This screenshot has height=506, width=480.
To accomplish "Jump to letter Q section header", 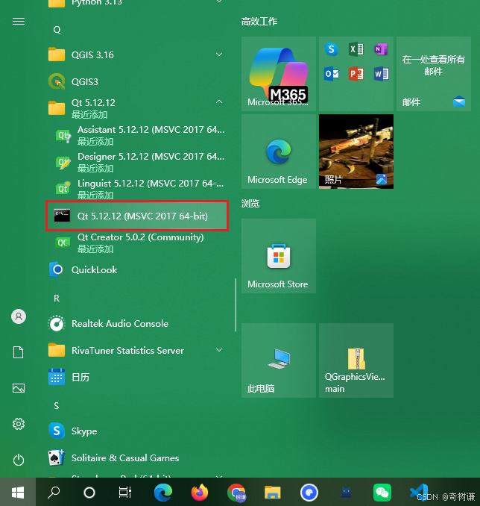I will pos(57,30).
